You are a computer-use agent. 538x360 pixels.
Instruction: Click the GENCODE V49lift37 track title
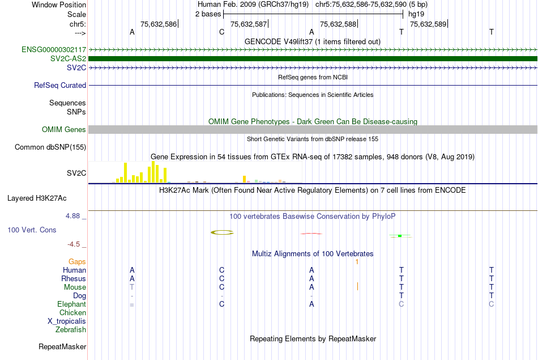click(313, 41)
